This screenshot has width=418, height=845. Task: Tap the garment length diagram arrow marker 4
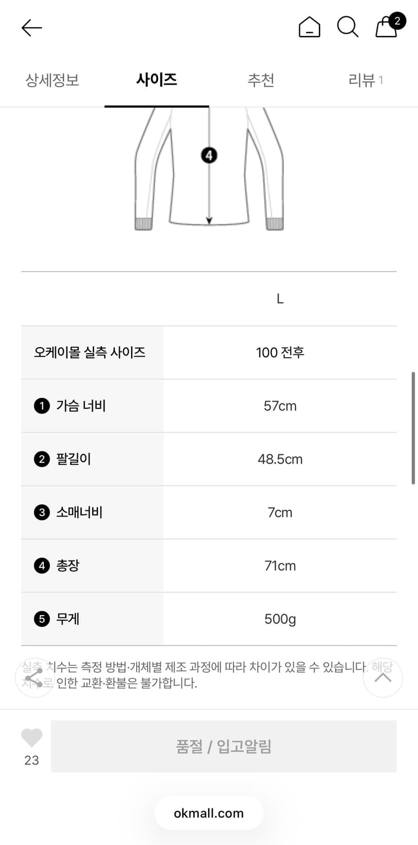209,154
